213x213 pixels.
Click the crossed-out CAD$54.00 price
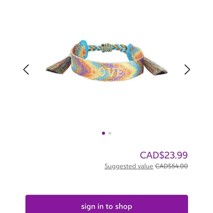point(172,166)
